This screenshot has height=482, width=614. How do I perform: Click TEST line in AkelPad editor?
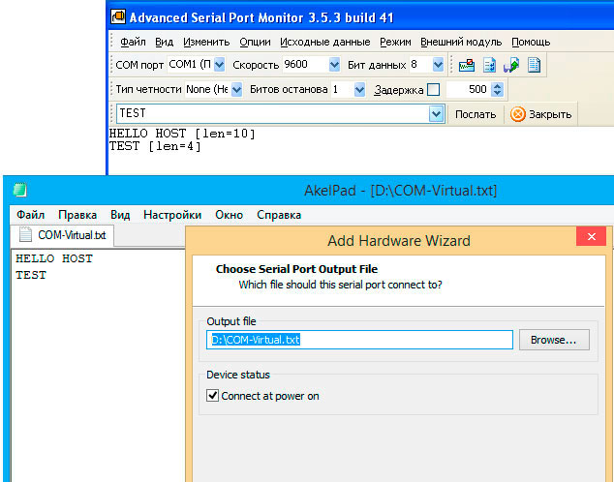31,275
